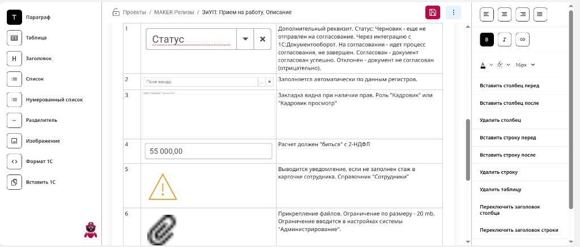Expand the Статус dropdown arrow

(x=245, y=39)
